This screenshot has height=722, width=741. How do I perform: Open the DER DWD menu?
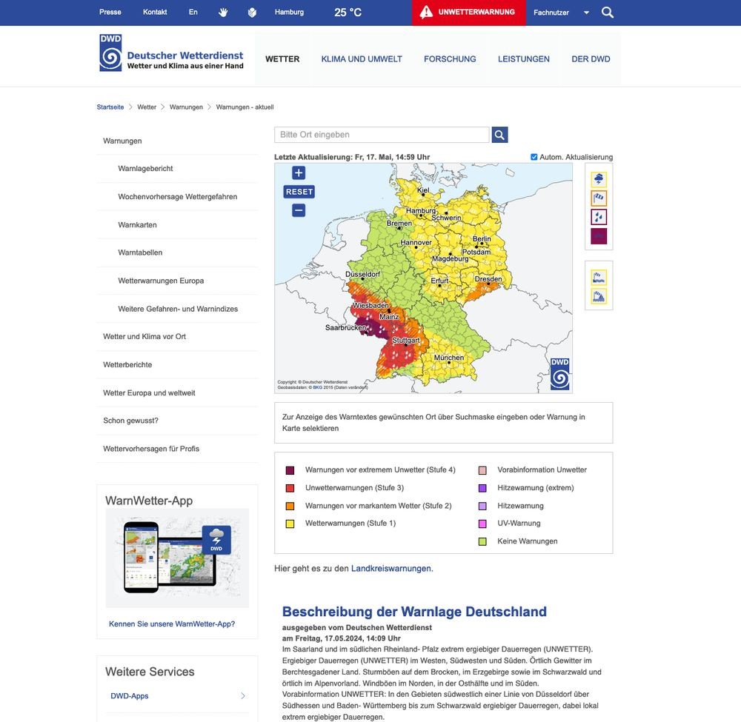tap(591, 59)
